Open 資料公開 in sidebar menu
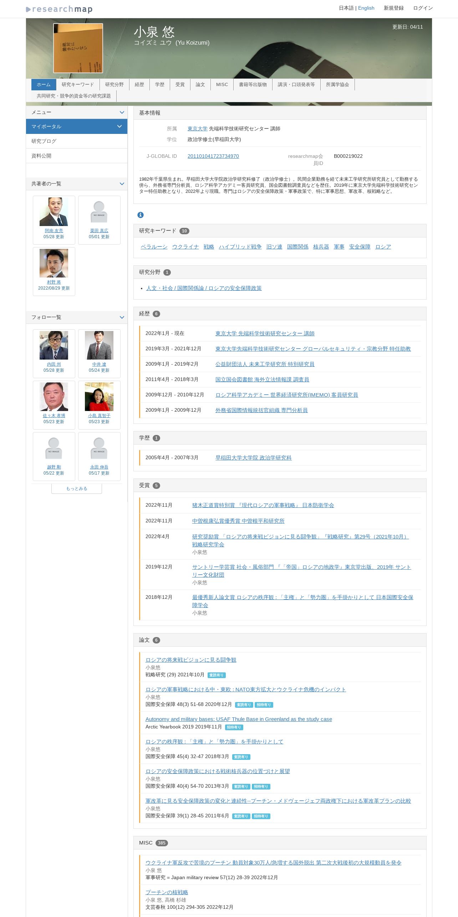 click(77, 156)
